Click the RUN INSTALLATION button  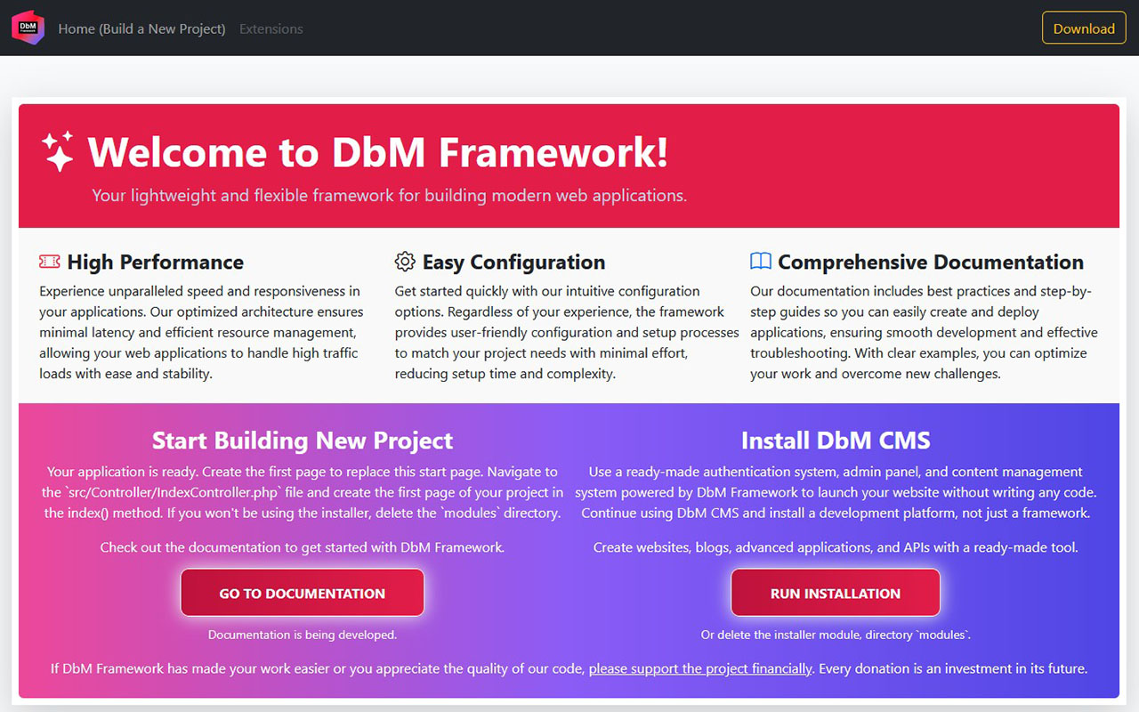835,592
